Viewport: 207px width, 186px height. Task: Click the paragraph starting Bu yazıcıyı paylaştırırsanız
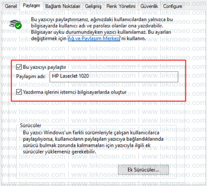coord(102,29)
